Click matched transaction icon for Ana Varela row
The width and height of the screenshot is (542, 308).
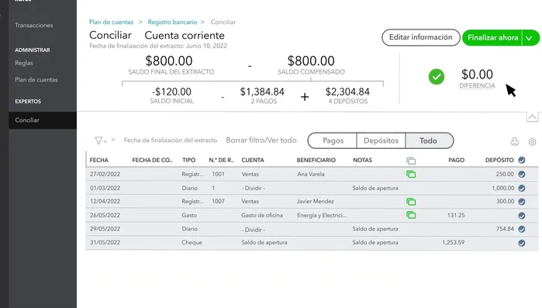(411, 175)
